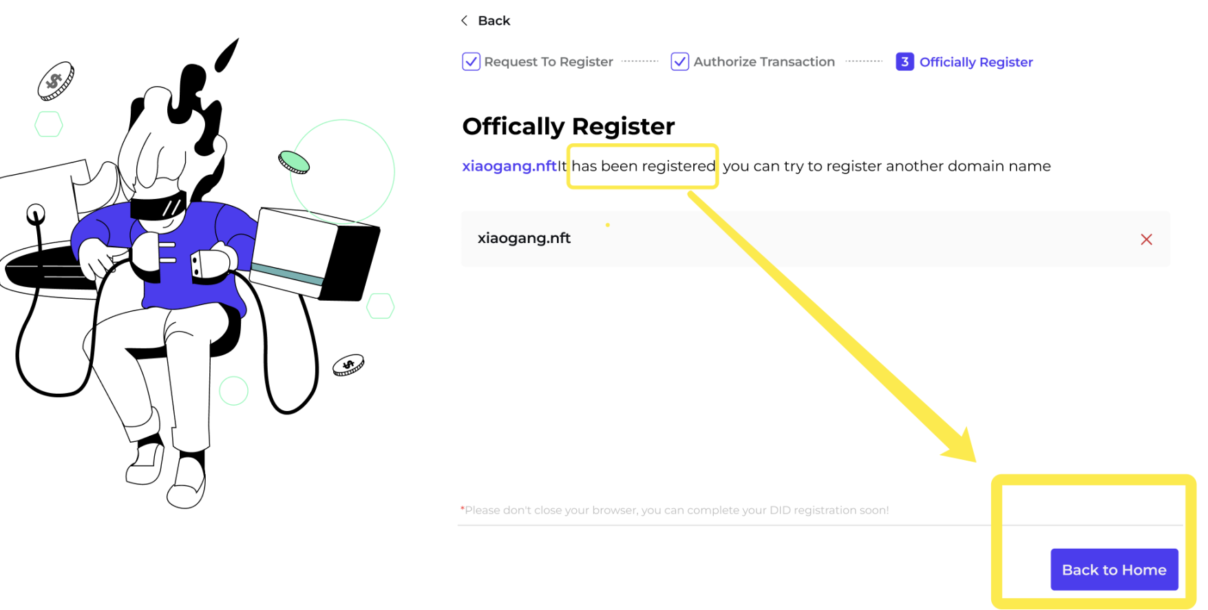This screenshot has width=1208, height=610.
Task: Select the Request To Register step label
Action: 549,62
